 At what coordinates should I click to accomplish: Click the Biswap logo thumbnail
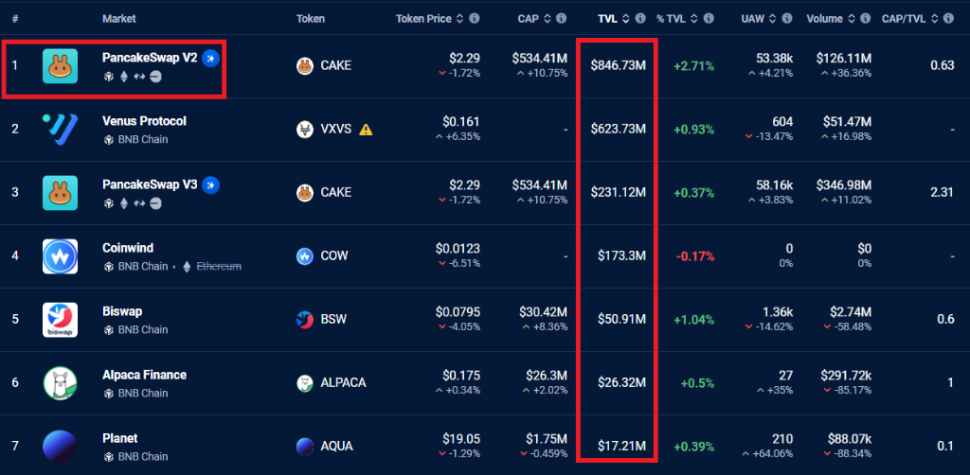pyautogui.click(x=60, y=320)
